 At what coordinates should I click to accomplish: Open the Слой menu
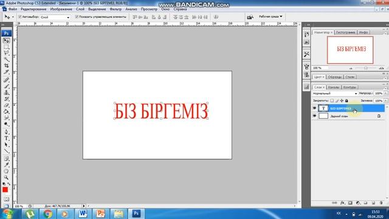(x=80, y=9)
